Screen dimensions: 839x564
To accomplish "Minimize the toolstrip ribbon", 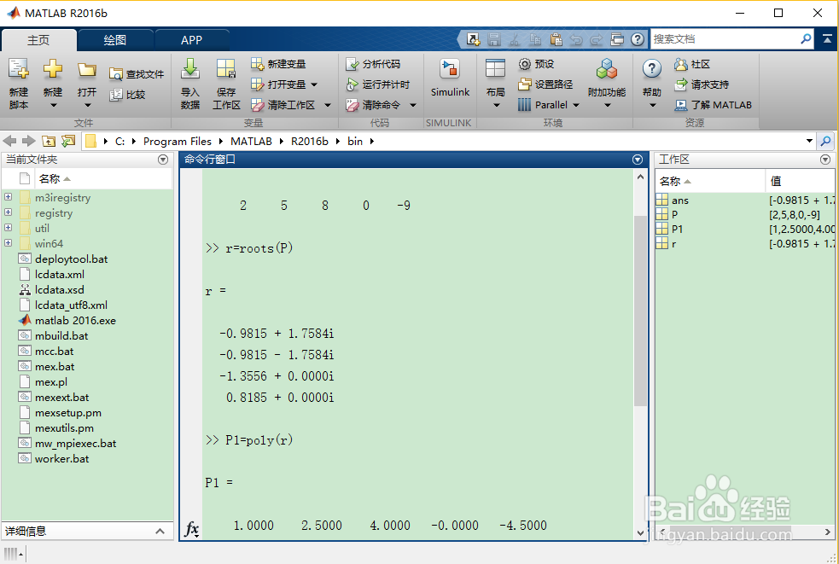I will point(827,39).
